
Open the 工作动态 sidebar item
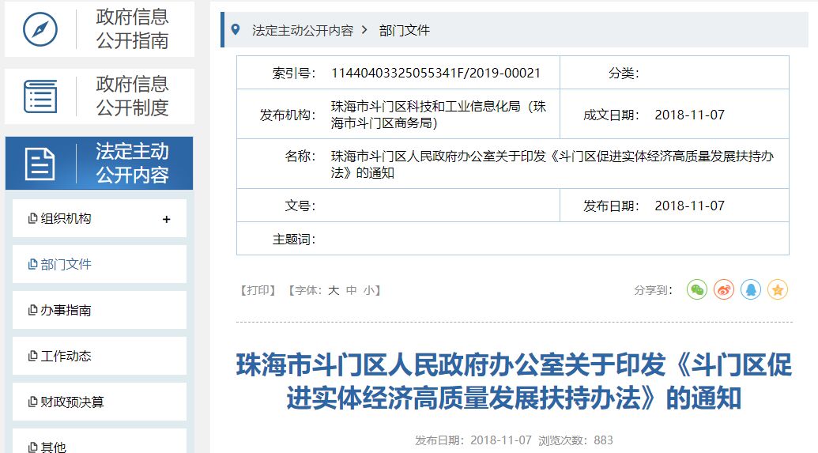tap(99, 356)
